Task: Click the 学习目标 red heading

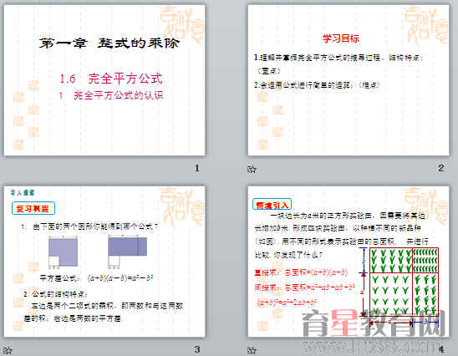Action: (x=341, y=38)
